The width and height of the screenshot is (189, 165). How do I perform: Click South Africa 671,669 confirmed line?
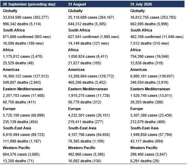click(x=27, y=37)
